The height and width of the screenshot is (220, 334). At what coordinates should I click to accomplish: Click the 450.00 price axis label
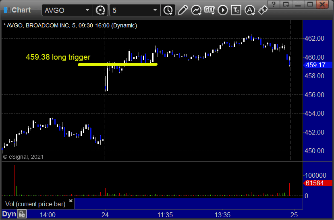tap(314, 151)
